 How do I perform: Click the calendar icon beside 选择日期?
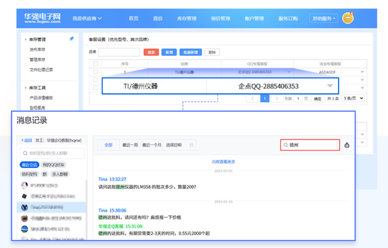click(x=191, y=145)
